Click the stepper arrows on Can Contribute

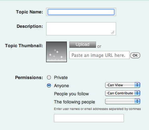(x=137, y=93)
